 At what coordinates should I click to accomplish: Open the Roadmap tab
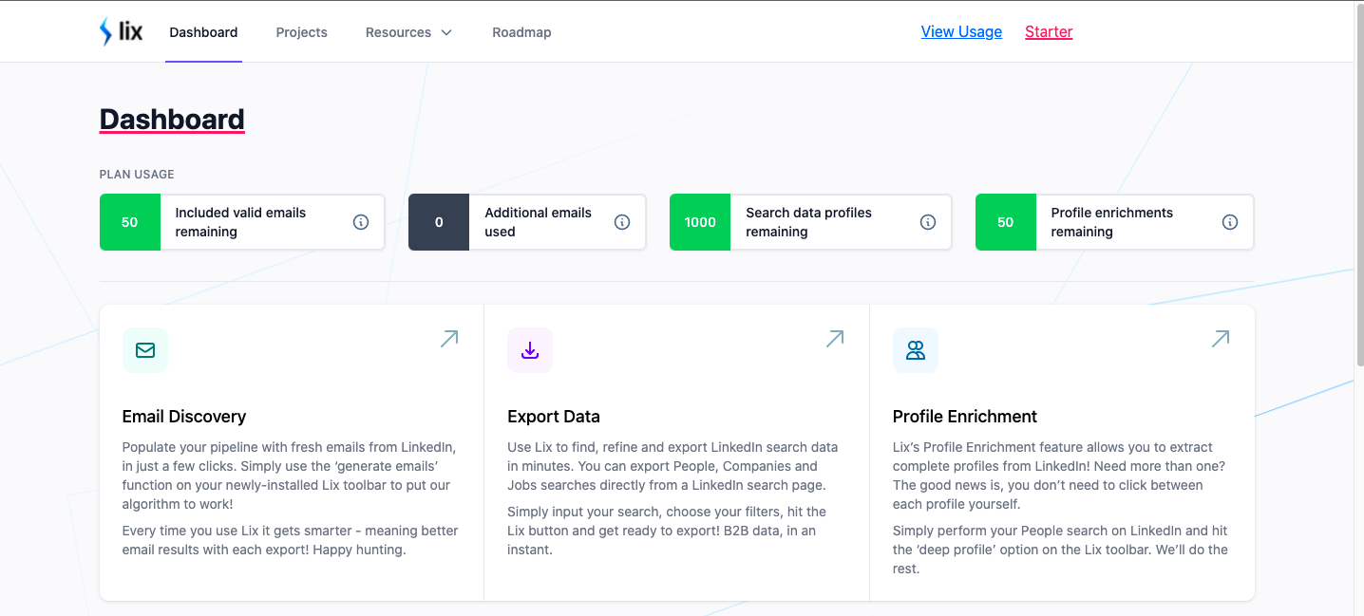[521, 32]
